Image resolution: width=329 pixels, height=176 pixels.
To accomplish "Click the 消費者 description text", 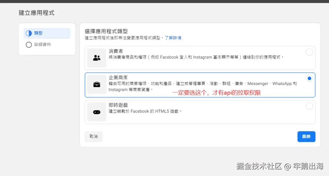I will click(x=196, y=57).
